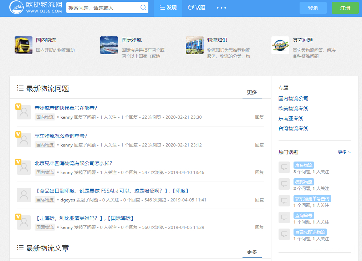Click the 登录 button

coord(313,8)
